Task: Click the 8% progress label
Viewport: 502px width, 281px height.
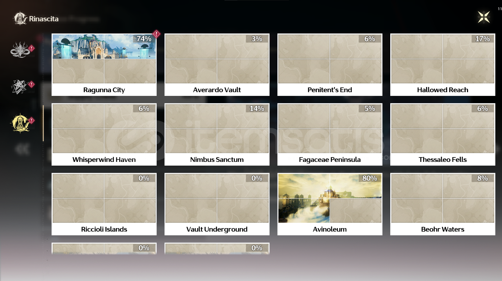Action: 482,178
